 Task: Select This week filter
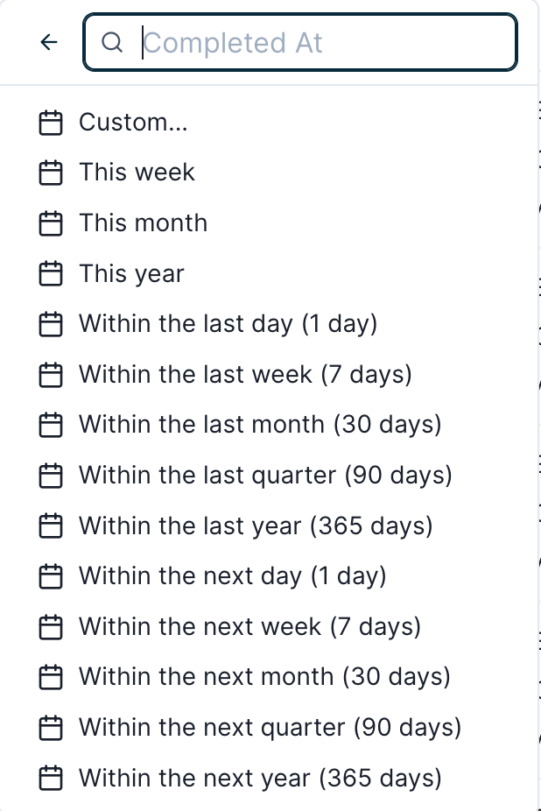click(137, 173)
